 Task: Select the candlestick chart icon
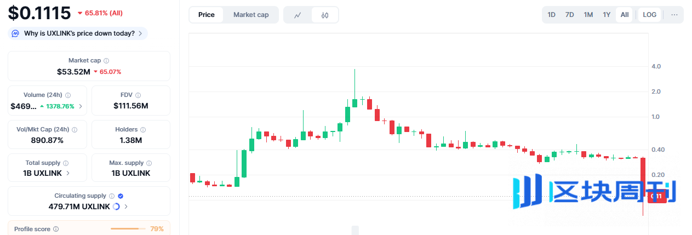tap(325, 15)
